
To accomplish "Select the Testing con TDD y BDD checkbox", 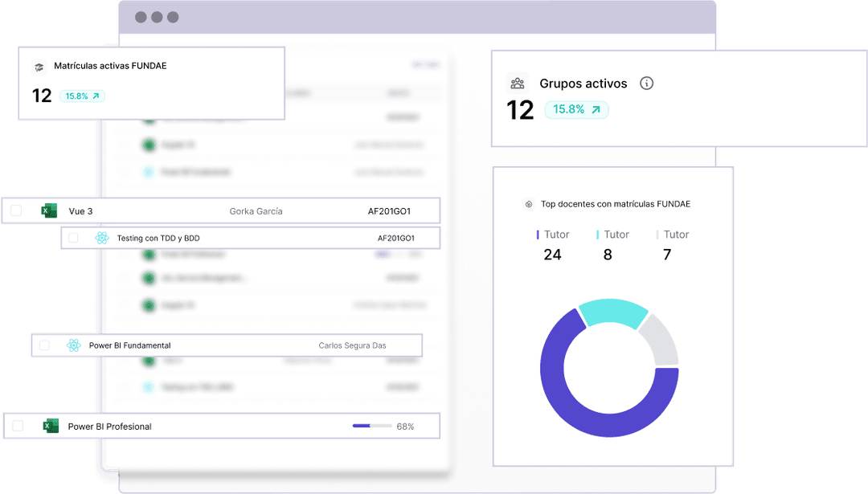I will (73, 239).
